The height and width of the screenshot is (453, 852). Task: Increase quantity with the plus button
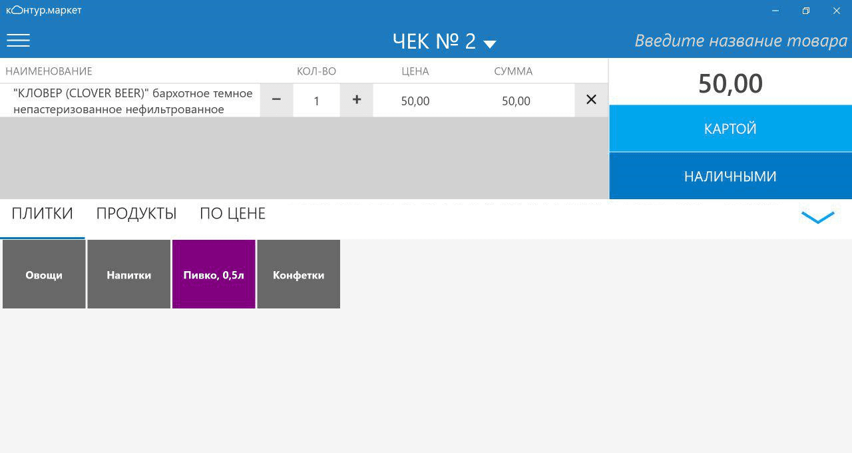pyautogui.click(x=357, y=100)
